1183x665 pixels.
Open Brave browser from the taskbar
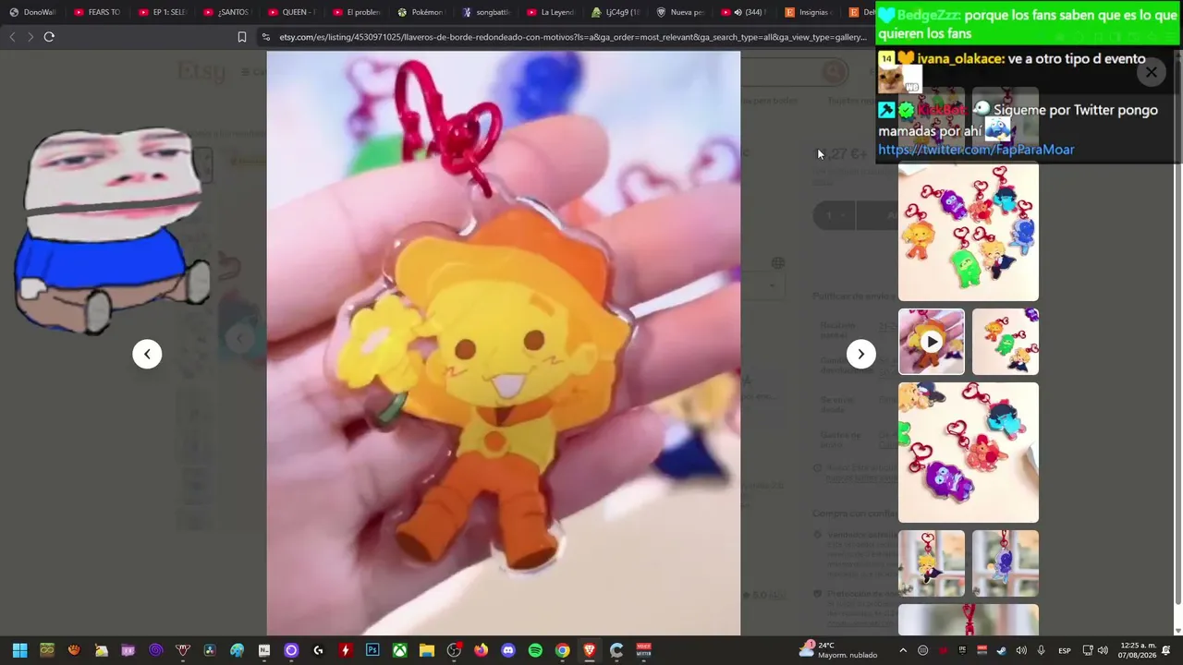[x=589, y=650]
